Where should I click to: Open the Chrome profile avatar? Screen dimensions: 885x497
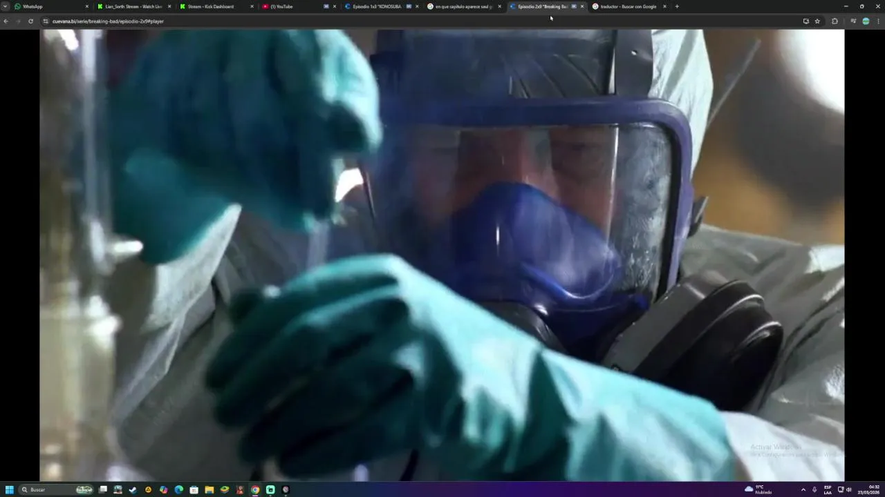pos(866,21)
